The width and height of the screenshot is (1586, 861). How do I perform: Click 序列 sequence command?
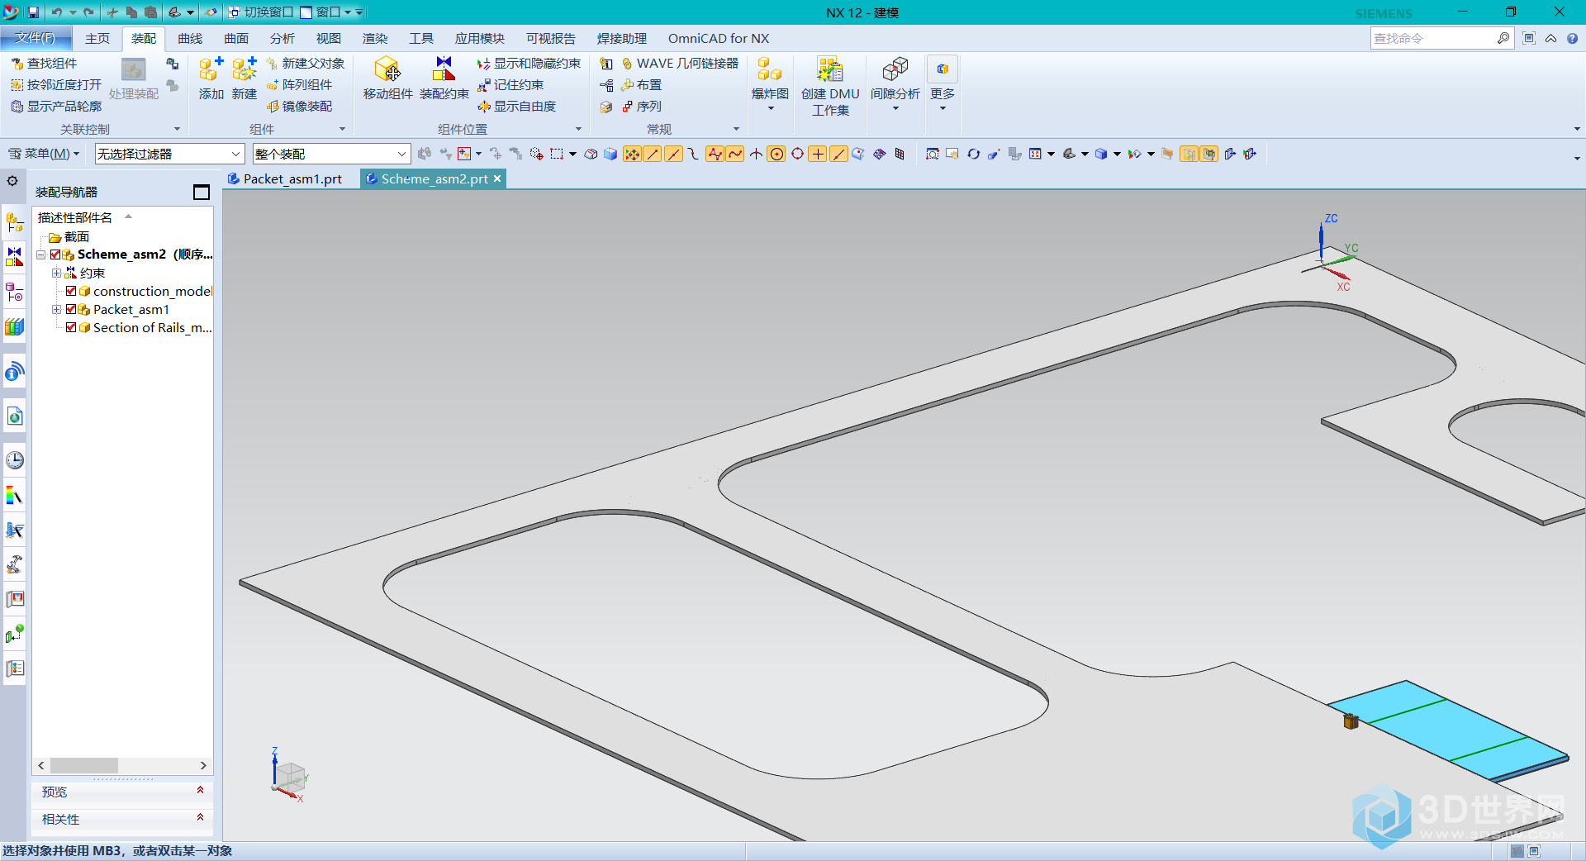pyautogui.click(x=641, y=106)
